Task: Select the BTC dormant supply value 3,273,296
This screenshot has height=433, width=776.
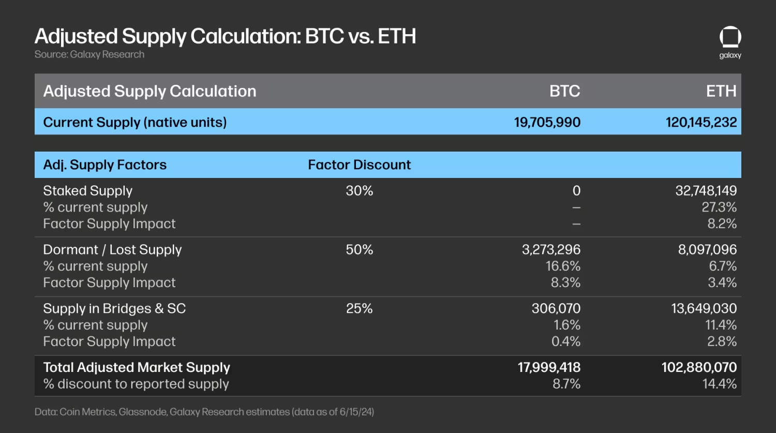Action: click(x=551, y=249)
